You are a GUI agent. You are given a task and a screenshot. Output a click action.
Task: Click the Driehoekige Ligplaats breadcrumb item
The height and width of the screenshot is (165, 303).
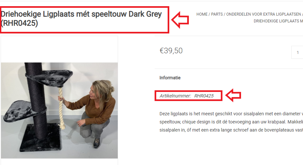coord(278,21)
